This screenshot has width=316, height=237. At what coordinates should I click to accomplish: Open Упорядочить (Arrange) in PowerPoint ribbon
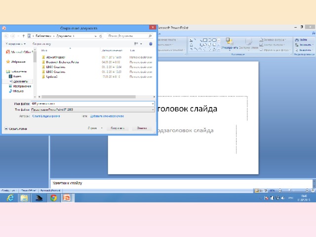point(230,44)
